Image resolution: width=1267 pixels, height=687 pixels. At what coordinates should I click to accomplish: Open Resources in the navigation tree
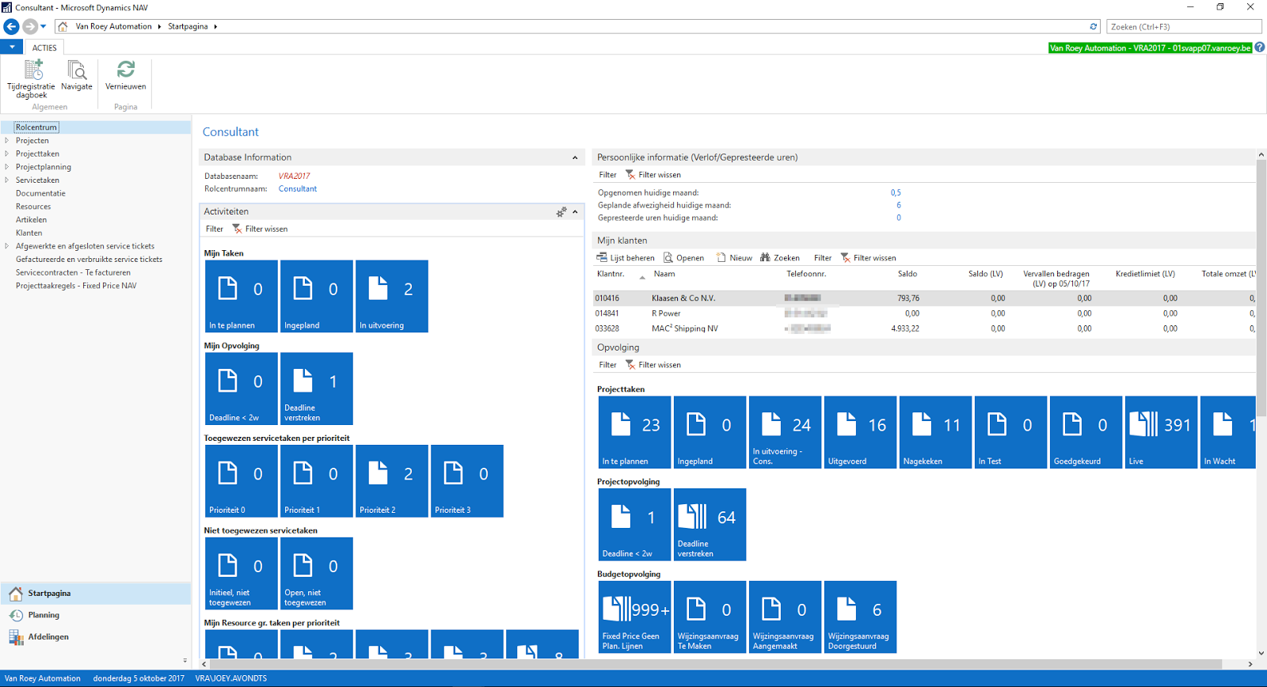coord(33,207)
